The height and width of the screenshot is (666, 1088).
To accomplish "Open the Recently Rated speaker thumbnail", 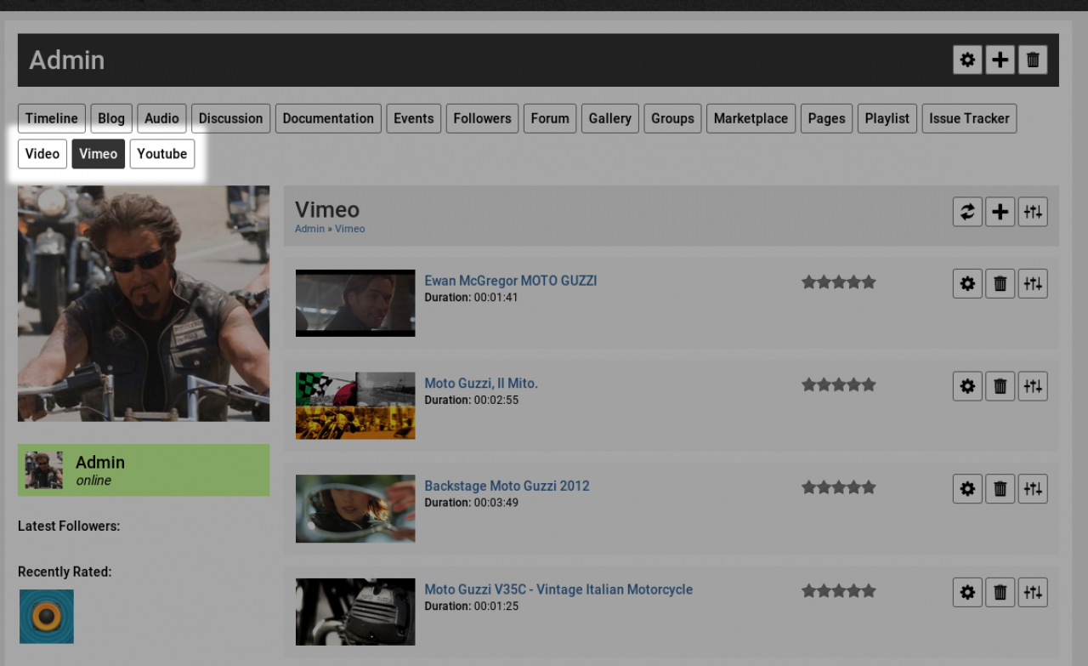I will (47, 617).
